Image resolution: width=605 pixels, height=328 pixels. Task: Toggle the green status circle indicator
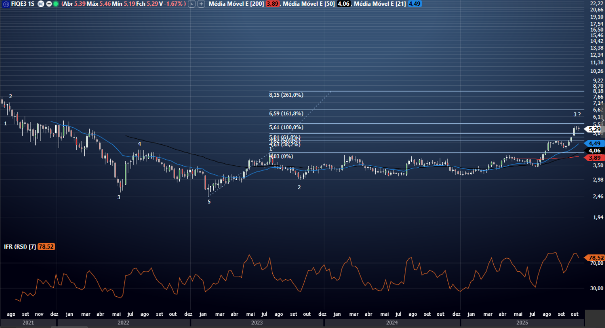point(56,4)
